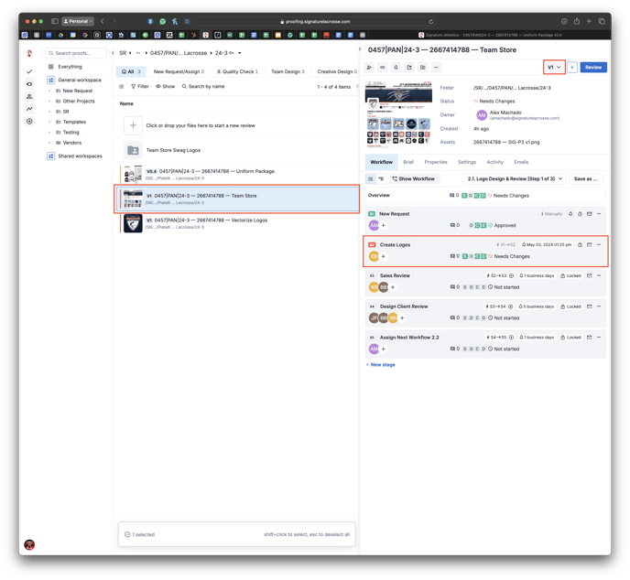Click the New stage link
Image resolution: width=630 pixels, height=580 pixels.
(381, 364)
